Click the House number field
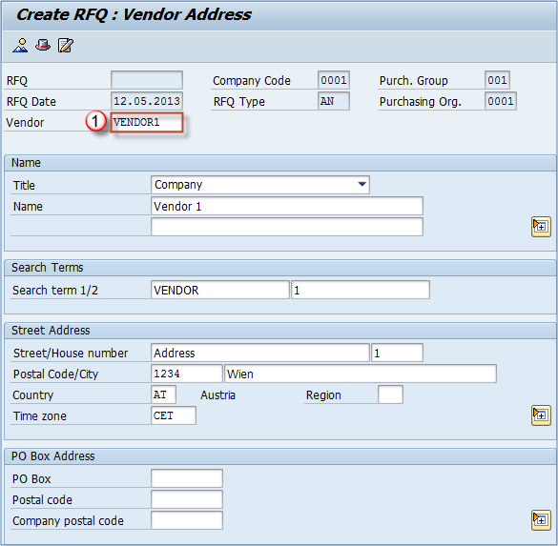The width and height of the screenshot is (558, 546). click(x=397, y=353)
